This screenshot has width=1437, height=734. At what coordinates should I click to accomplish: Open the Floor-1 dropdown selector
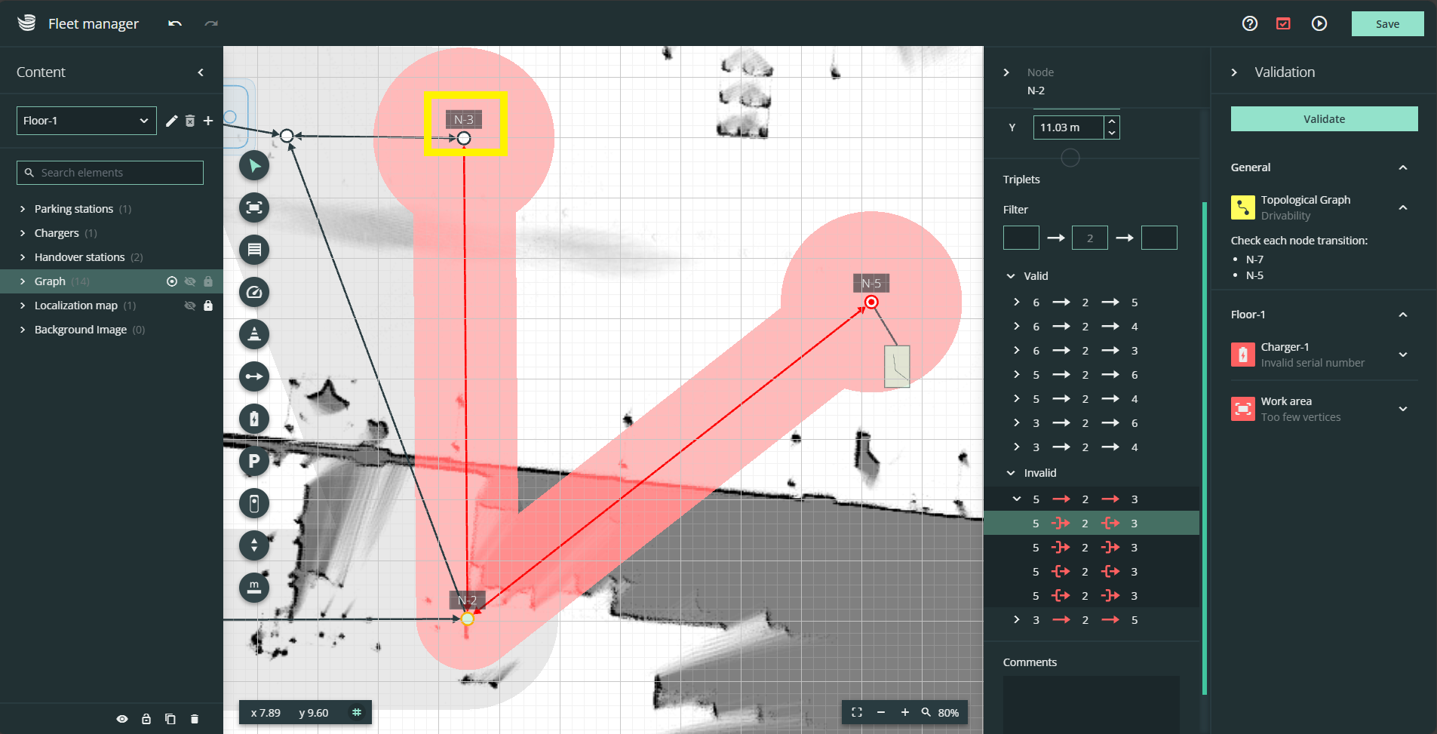point(86,121)
